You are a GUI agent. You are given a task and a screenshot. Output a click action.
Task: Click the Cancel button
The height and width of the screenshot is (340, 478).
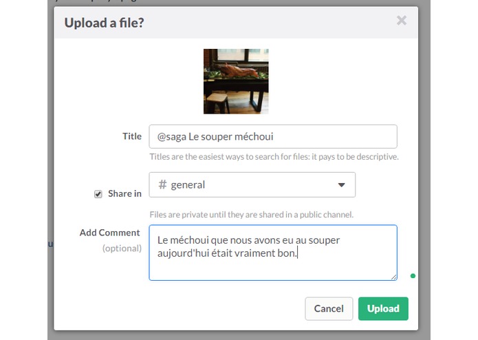329,308
